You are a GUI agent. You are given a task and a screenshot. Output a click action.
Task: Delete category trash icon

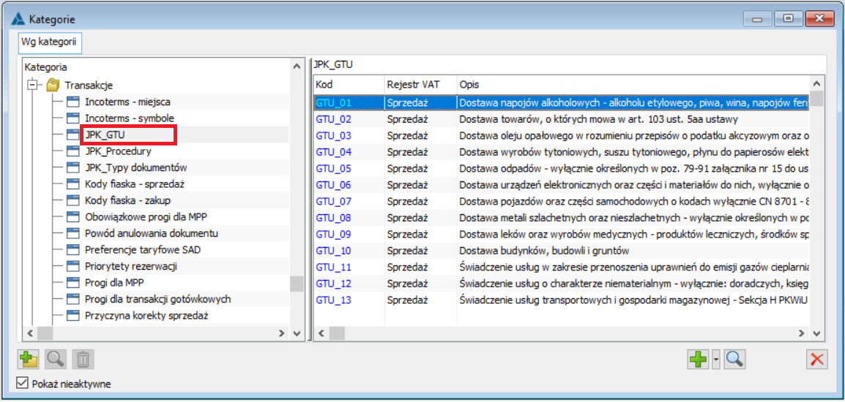[83, 358]
